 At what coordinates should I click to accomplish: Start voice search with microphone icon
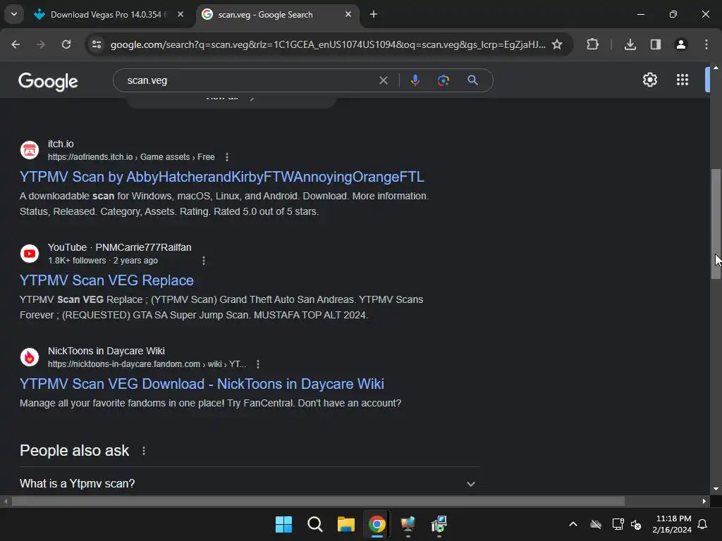click(415, 80)
